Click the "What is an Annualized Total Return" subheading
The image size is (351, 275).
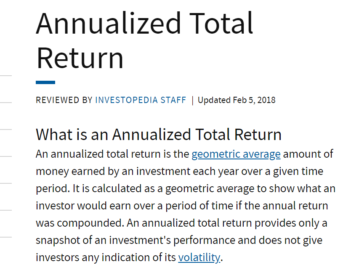[x=158, y=135]
